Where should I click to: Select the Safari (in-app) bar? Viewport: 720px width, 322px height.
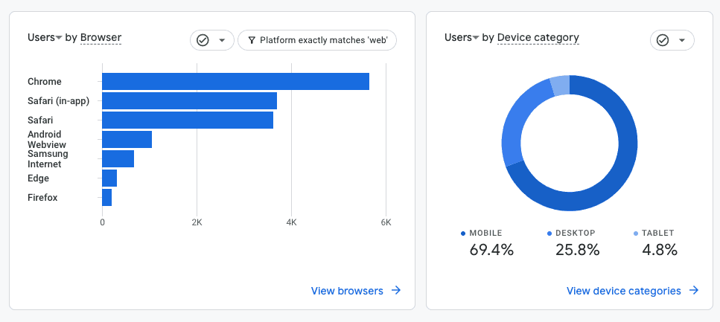tap(189, 101)
